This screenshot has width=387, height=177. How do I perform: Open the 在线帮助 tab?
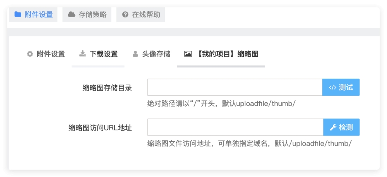click(x=141, y=15)
